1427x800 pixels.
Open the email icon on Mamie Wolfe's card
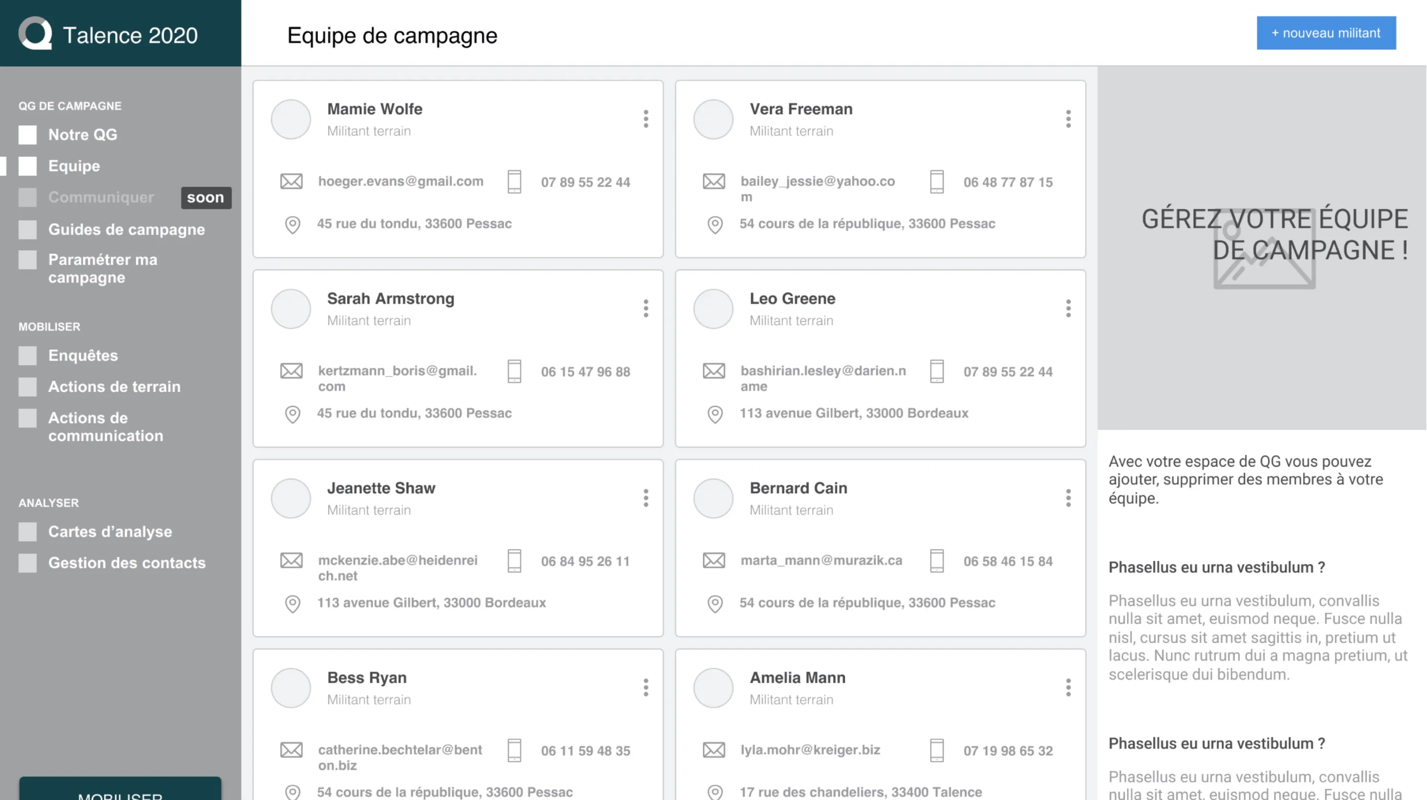[290, 181]
